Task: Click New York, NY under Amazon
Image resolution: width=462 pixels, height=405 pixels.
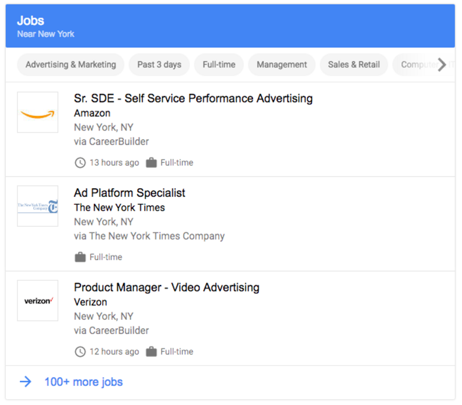Action: click(103, 128)
